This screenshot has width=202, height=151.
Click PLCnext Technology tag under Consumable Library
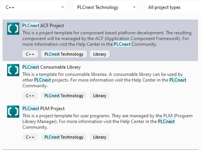(x=64, y=96)
